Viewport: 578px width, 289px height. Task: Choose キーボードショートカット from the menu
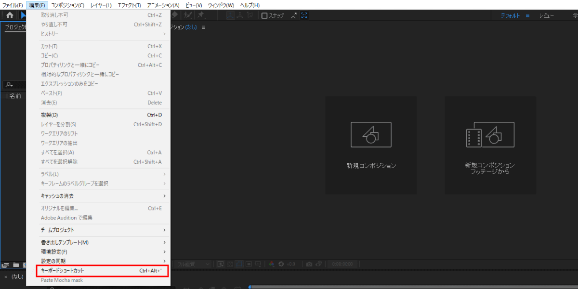pyautogui.click(x=103, y=271)
